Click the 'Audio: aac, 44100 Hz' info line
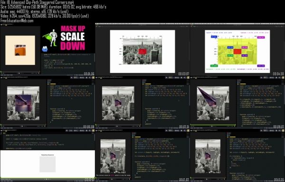The width and height of the screenshot is (285, 182). pos(34,11)
